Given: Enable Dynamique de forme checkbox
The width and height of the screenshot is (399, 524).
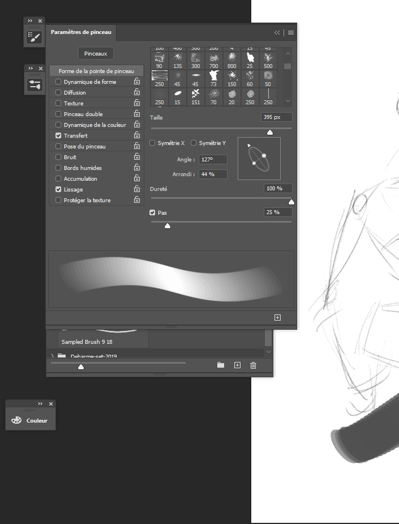Looking at the screenshot, I should pos(58,82).
